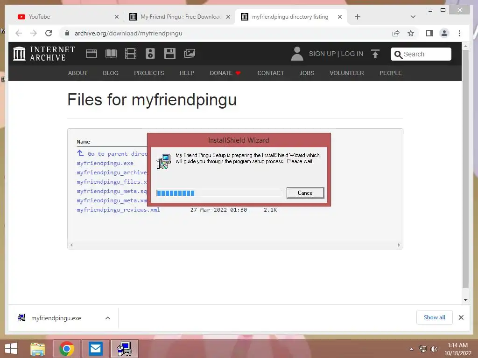Click the myfriendpingu.exe file link
Image resolution: width=478 pixels, height=358 pixels.
pyautogui.click(x=105, y=163)
